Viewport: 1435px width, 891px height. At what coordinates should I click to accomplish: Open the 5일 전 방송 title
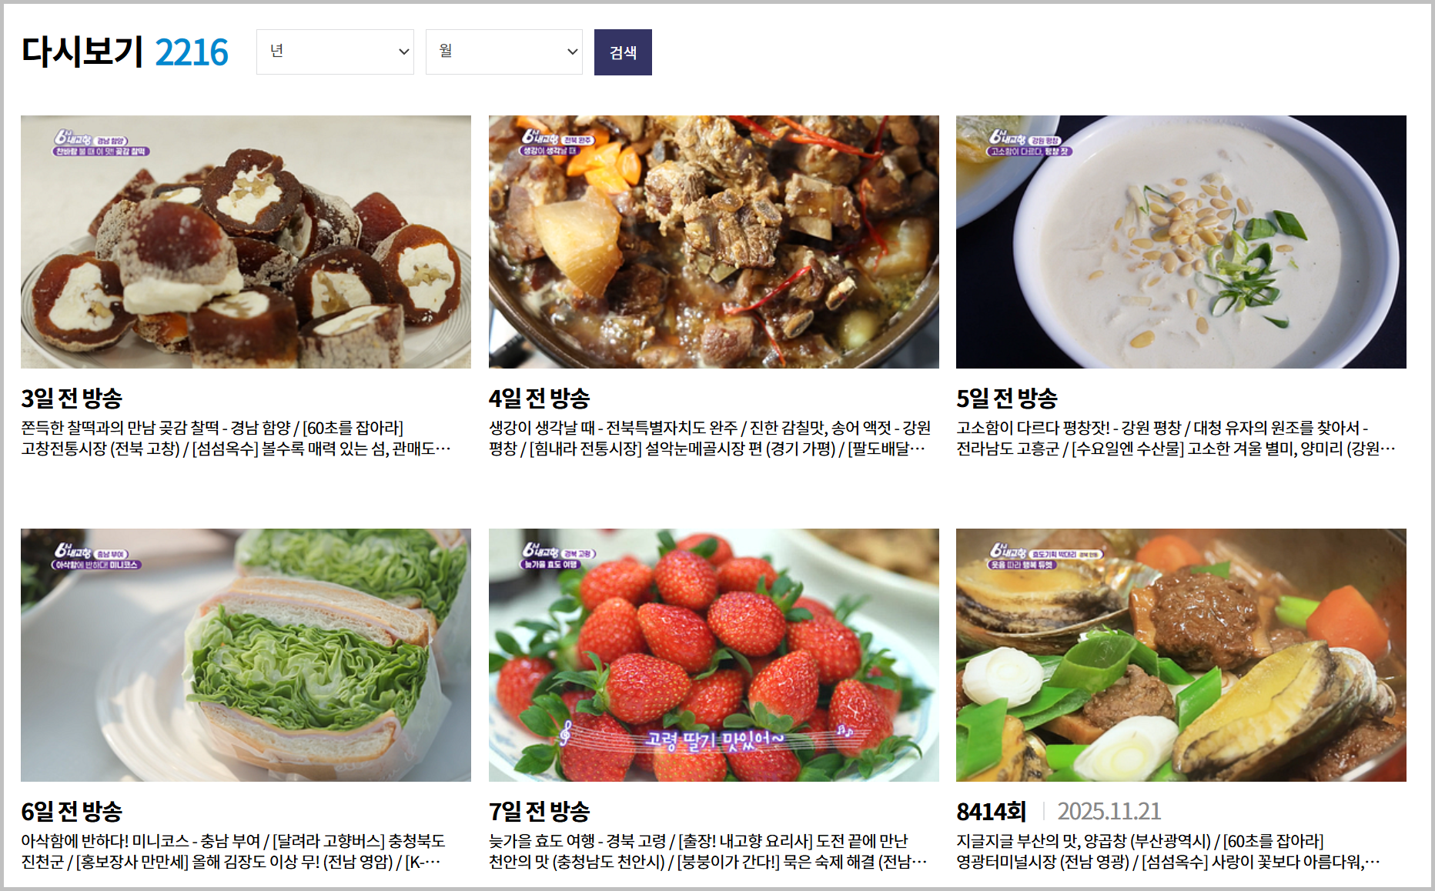[1007, 399]
